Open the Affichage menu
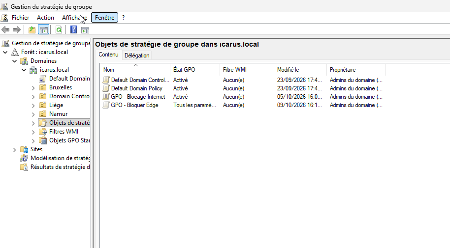Image resolution: width=450 pixels, height=248 pixels. point(75,18)
